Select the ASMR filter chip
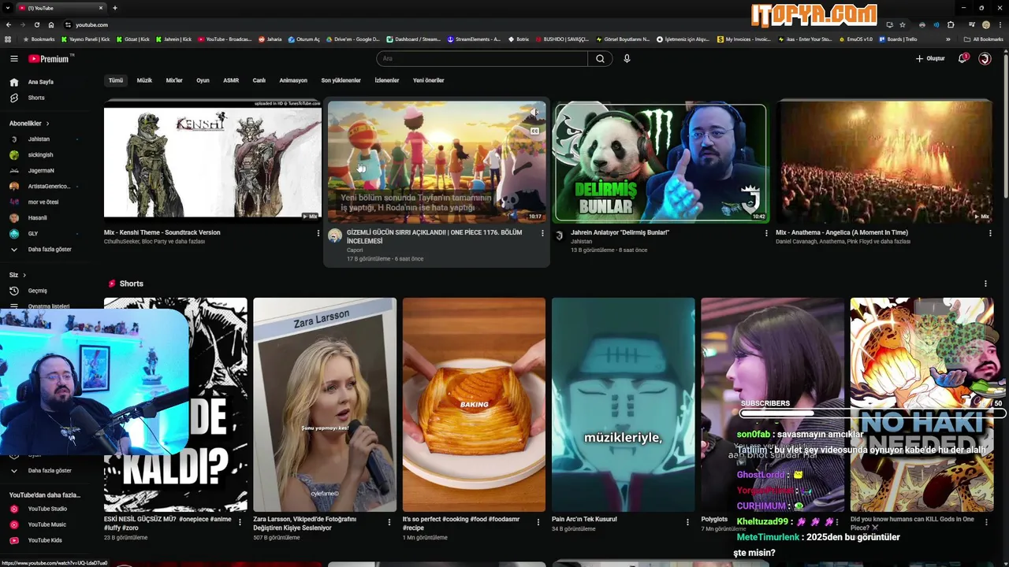Screen dimensions: 1009x567 click(231, 80)
